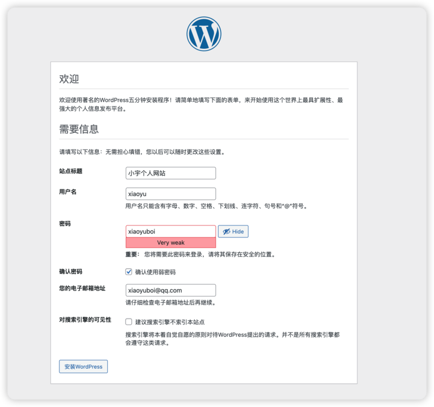Click the 密码 label
Viewport: 434px width, 407px height.
point(65,224)
